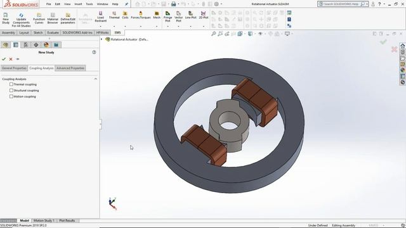Click the 'Editing Assembly' status bar text
406x228 pixels.
[343, 225]
